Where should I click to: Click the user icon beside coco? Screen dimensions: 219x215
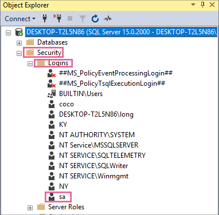(52, 104)
